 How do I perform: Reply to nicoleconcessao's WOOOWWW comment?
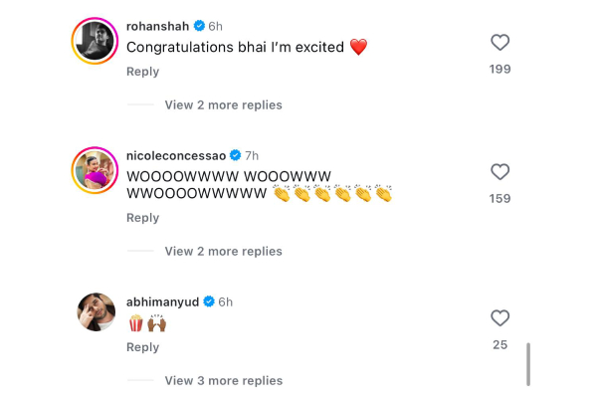(x=142, y=218)
